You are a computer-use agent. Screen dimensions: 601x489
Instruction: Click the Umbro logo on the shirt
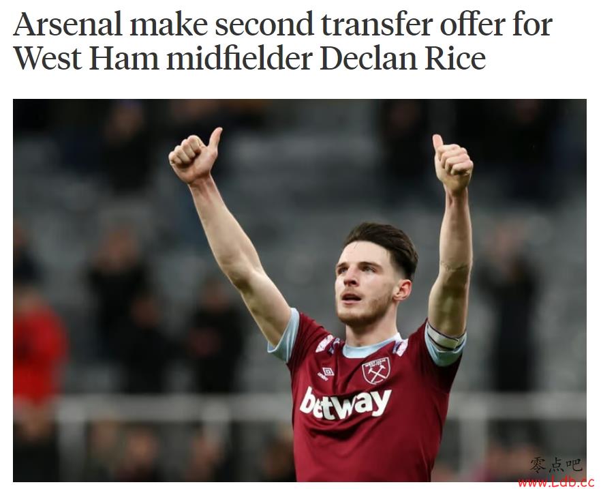[x=326, y=373]
